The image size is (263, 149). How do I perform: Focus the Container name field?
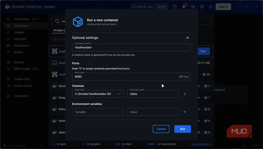[x=131, y=48]
